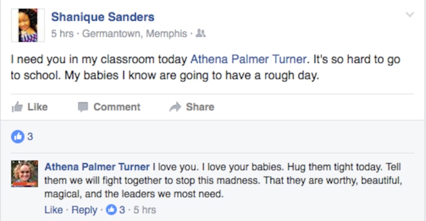Expand the post options chevron

409,15
